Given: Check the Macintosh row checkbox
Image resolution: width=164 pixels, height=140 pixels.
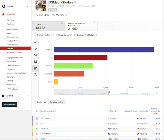Looking at the screenshot, I should coord(37,134).
